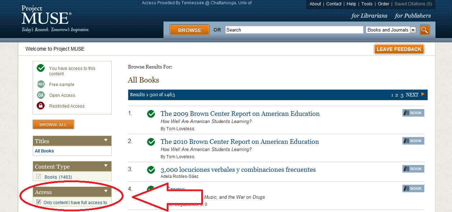
Task: Click the Project MUSE logo
Action: 47,18
